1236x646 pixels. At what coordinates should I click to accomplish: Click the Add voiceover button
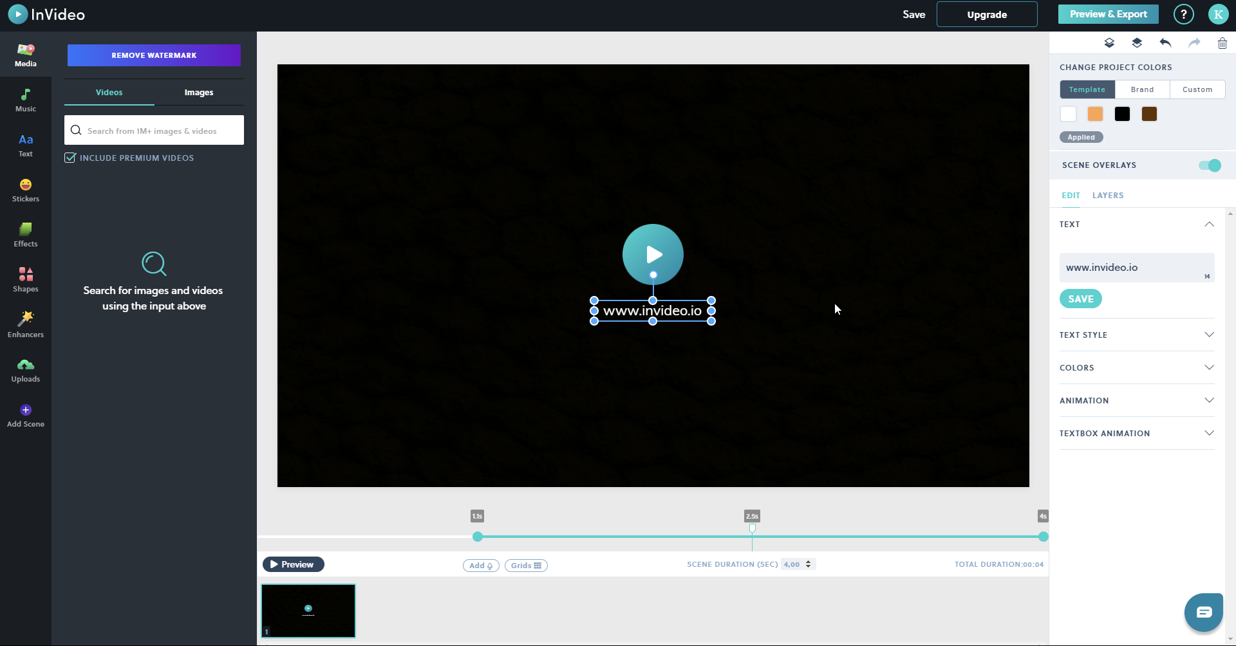(481, 566)
